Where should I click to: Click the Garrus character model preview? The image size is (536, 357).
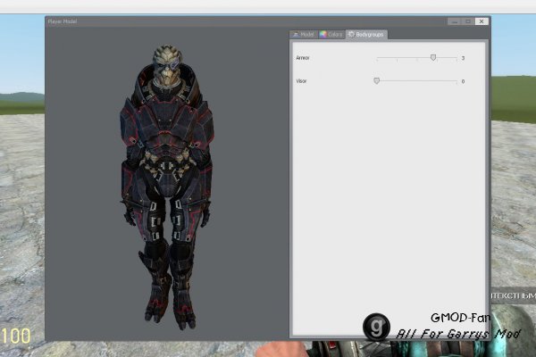[167, 187]
